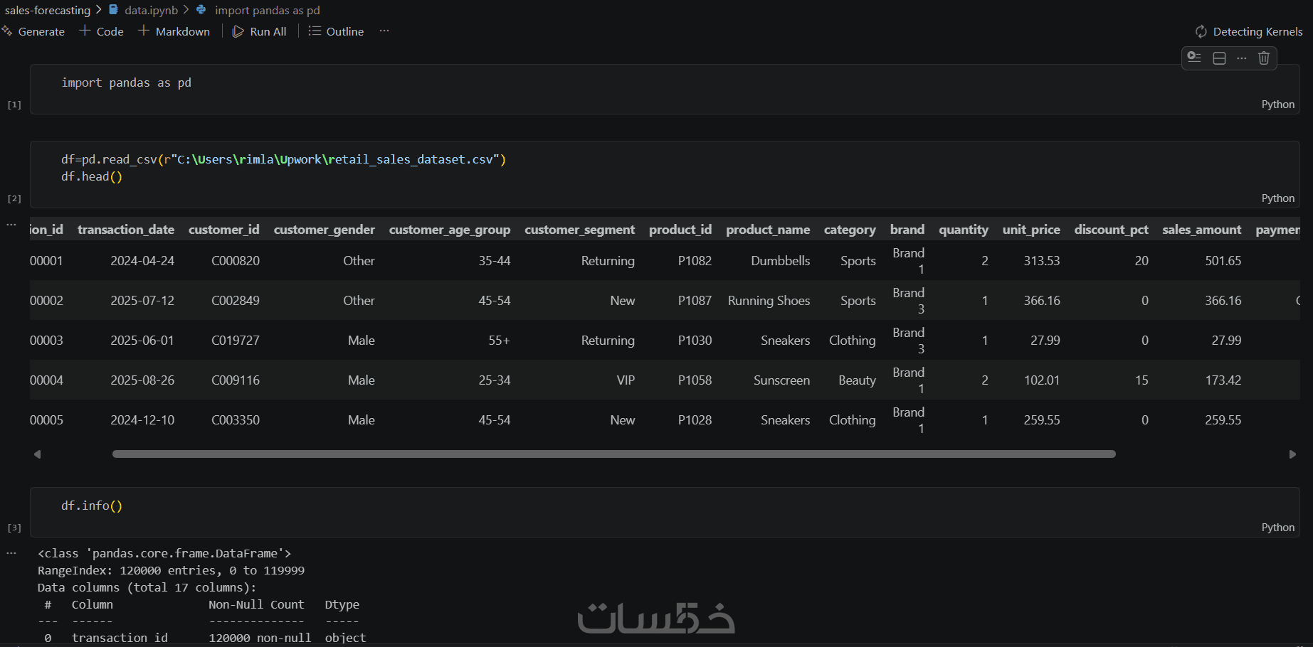Open output actions for the dataframe table
This screenshot has height=647, width=1313.
coord(11,225)
